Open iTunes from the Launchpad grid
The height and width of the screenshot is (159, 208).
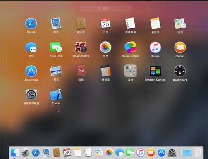[155, 47]
